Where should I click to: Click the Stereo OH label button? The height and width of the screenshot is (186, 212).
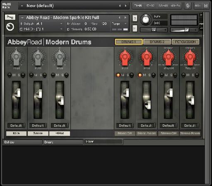(169, 133)
